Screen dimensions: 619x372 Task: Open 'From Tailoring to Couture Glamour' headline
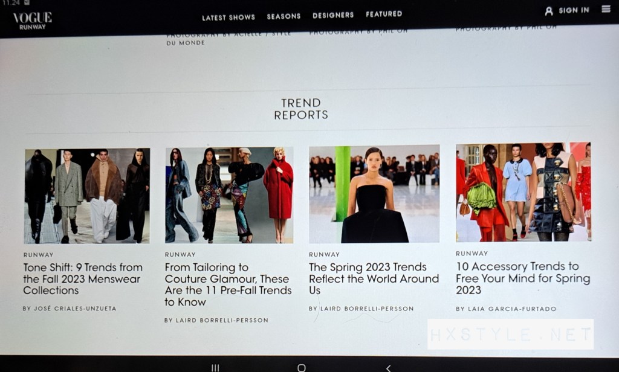(228, 284)
